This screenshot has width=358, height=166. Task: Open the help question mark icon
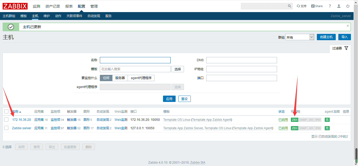(330, 6)
